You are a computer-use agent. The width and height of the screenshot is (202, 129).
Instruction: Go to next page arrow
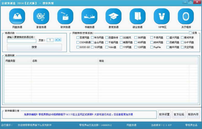coord(60,40)
